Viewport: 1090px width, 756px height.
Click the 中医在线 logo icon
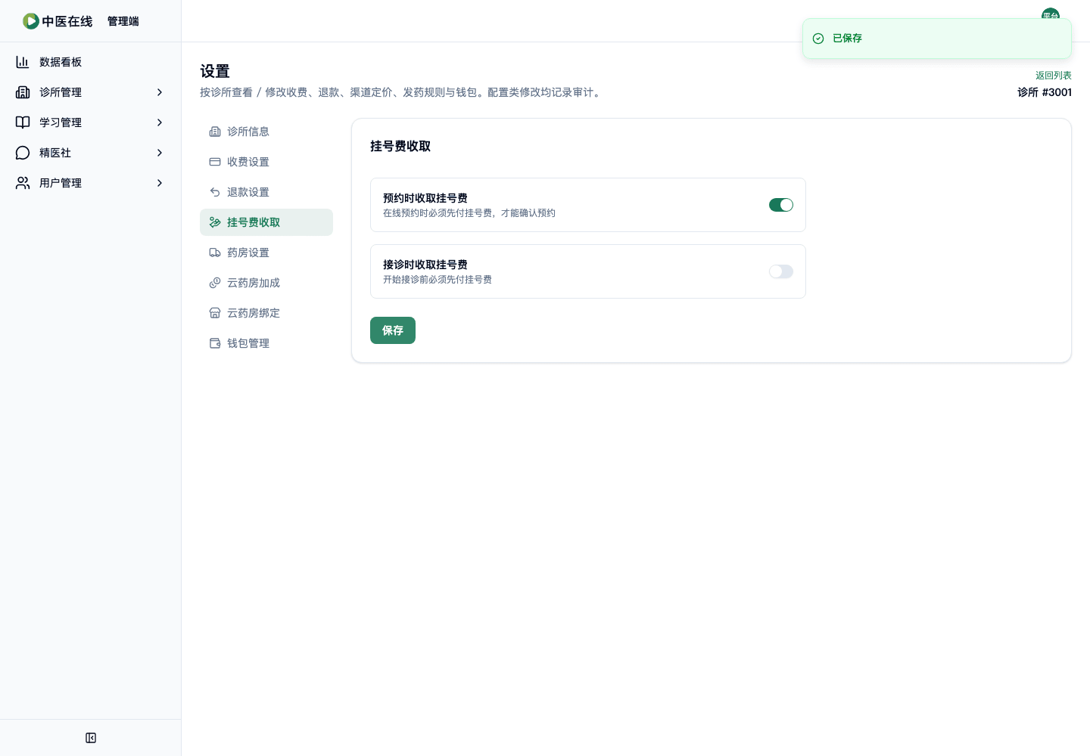31,21
